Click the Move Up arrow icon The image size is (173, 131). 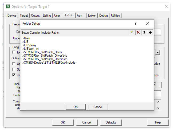pyautogui.click(x=144, y=32)
